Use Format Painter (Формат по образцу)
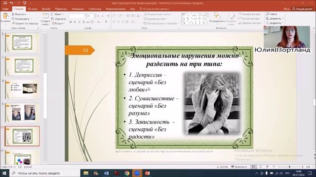Screen dimensions: 316x177 coord(25,24)
